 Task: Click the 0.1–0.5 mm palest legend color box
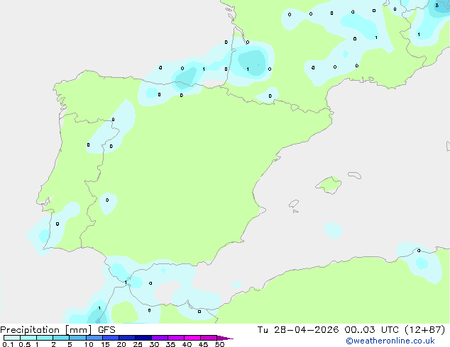[x=12, y=338]
